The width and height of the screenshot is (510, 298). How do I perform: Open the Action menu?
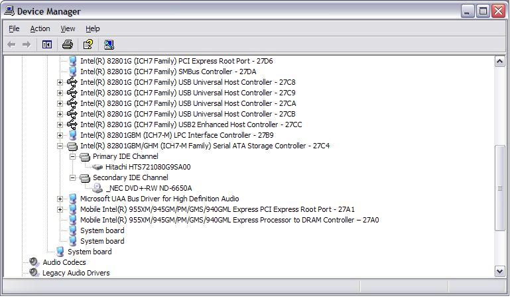coord(40,28)
